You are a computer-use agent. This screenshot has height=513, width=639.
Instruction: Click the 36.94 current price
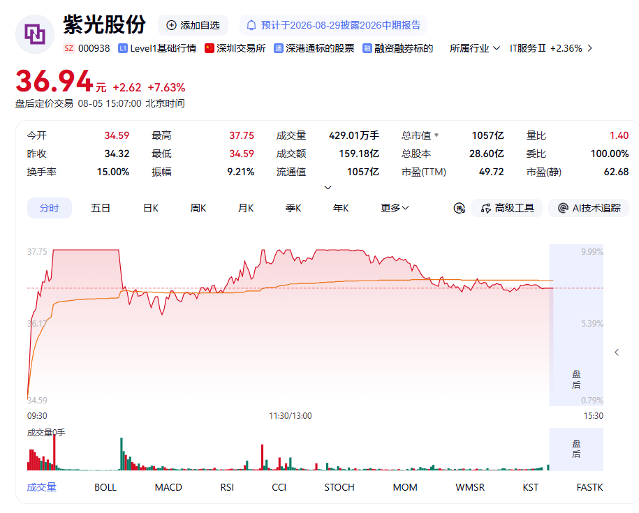click(54, 81)
